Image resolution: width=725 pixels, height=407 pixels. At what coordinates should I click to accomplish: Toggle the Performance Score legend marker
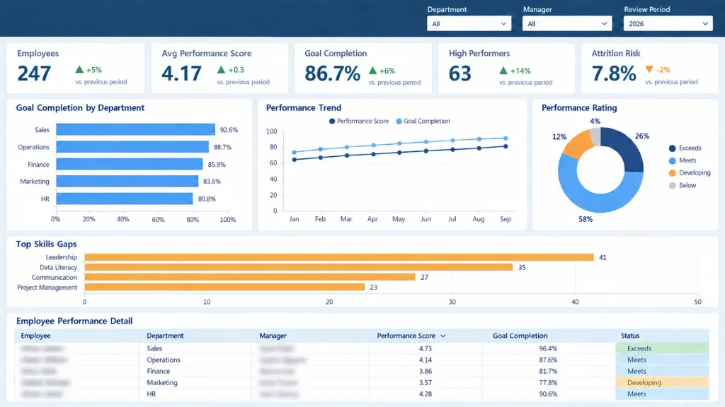[332, 121]
